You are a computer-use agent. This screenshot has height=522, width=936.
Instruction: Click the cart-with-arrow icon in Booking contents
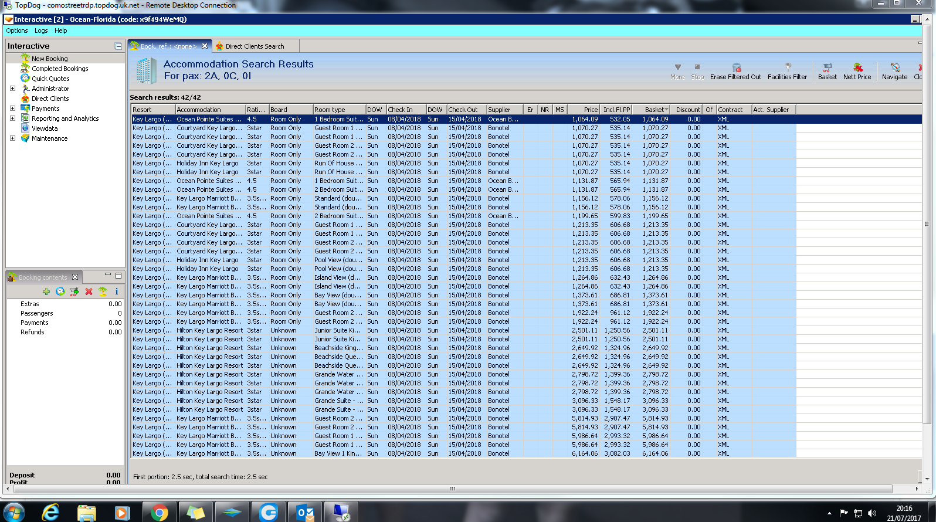pyautogui.click(x=74, y=291)
